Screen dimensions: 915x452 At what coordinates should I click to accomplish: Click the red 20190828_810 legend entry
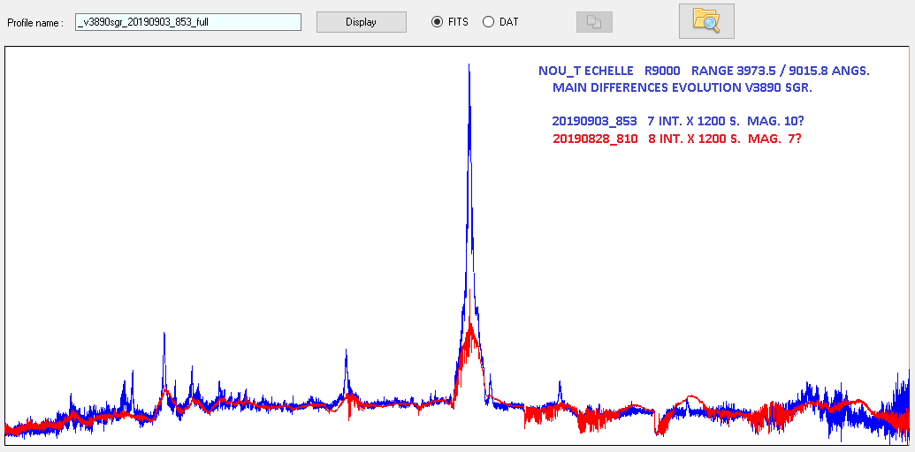(x=594, y=139)
